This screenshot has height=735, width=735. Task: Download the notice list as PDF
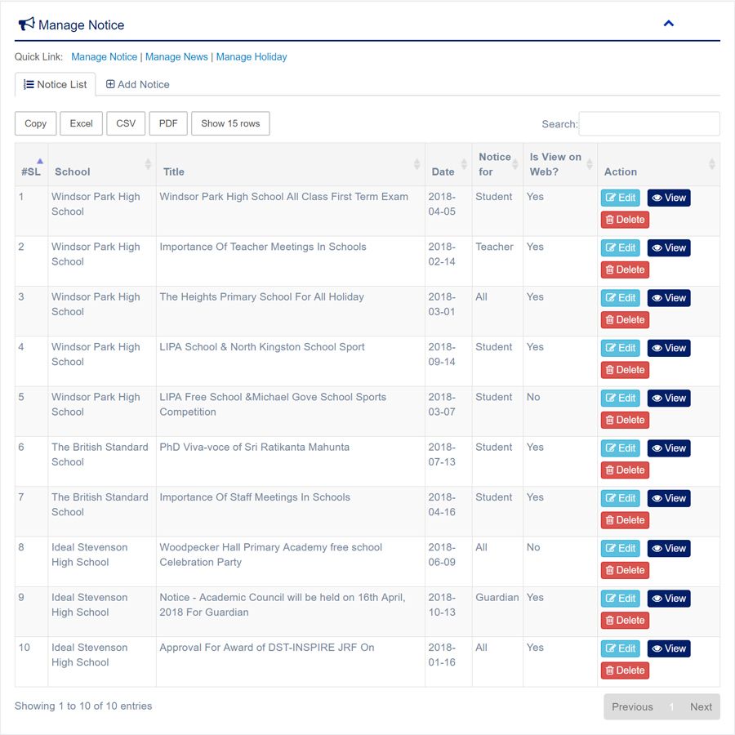[168, 123]
